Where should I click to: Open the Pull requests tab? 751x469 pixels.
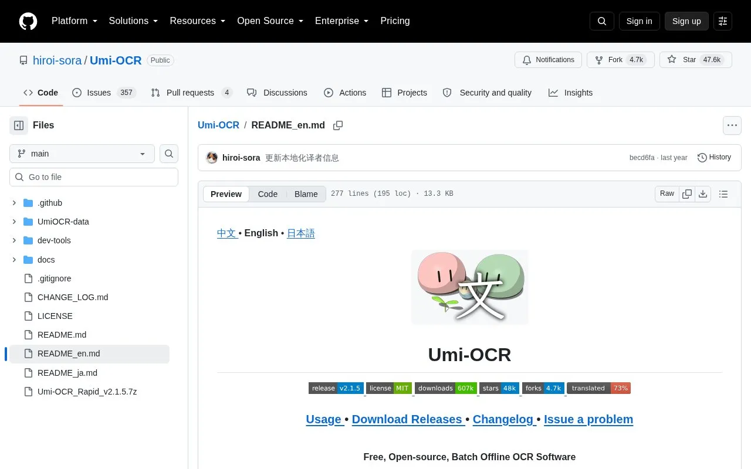[192, 93]
